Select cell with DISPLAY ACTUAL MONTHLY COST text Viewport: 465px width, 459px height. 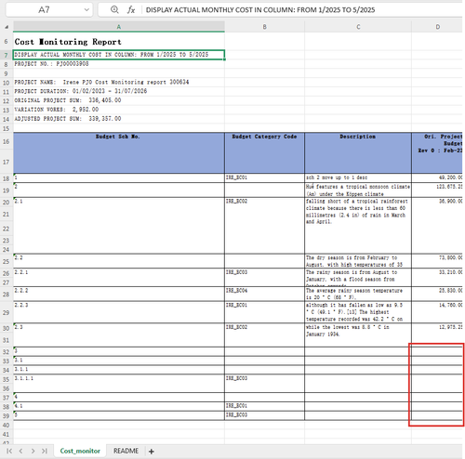tap(119, 55)
